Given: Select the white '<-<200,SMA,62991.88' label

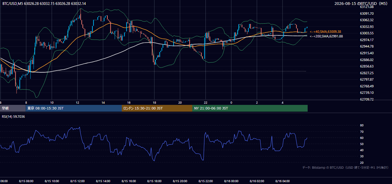Looking at the screenshot, I should click(x=326, y=36).
